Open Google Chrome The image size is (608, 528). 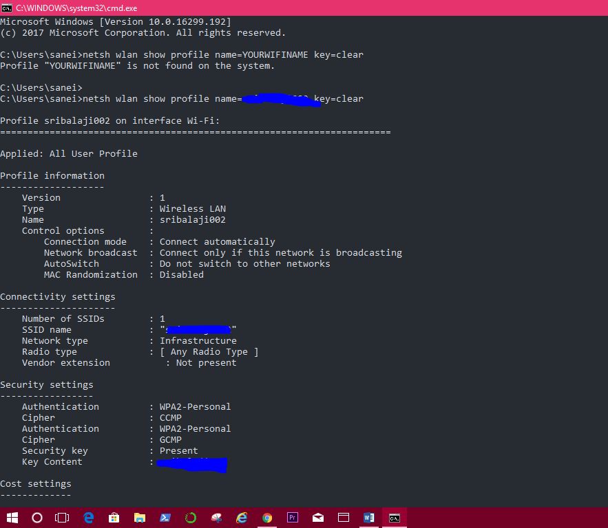click(266, 518)
